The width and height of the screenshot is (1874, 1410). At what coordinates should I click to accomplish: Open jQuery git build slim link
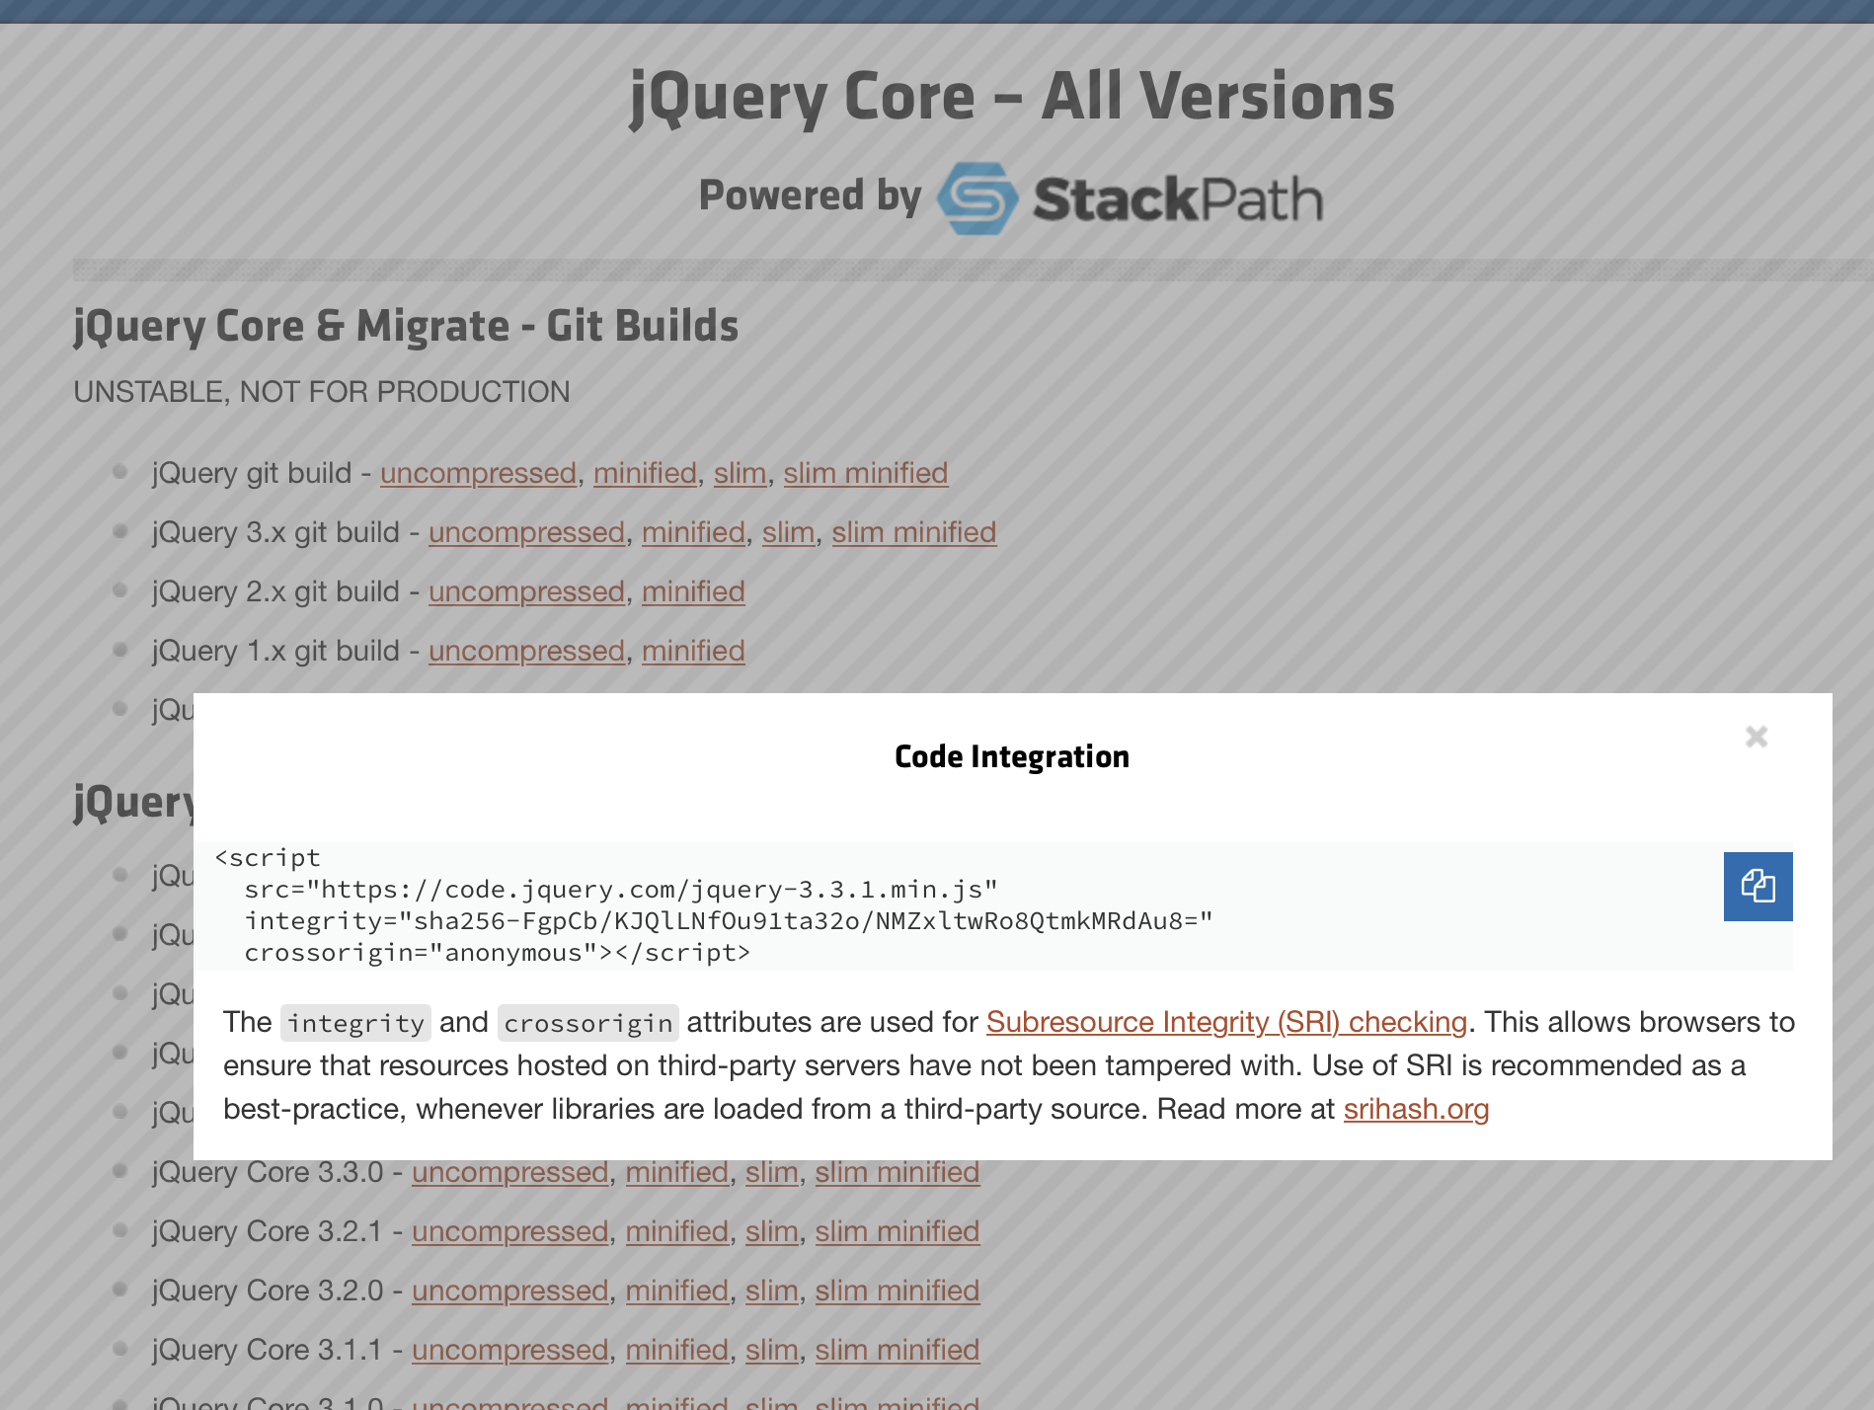(740, 473)
